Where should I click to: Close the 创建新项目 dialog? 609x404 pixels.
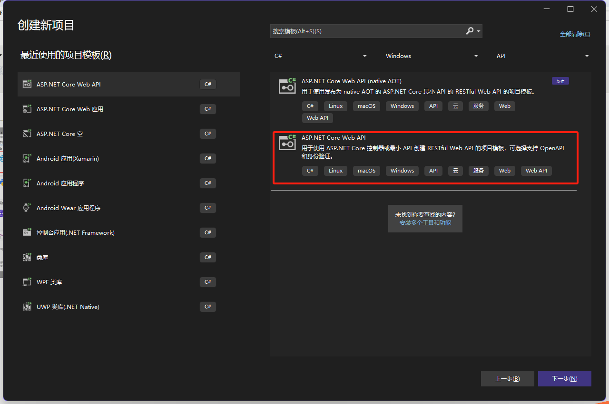(x=594, y=9)
